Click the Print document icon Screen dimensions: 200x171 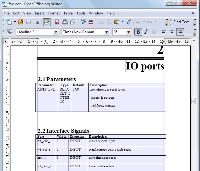pyautogui.click(x=65, y=22)
